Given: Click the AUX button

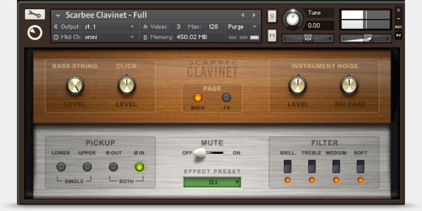Looking at the screenshot, I should click(398, 27).
